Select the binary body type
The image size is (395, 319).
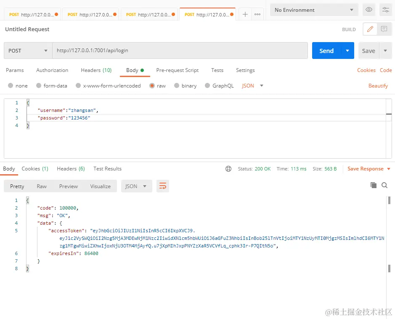(x=185, y=86)
